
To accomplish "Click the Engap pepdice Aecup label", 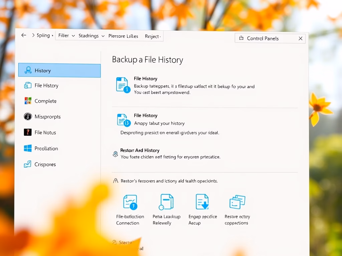I will [x=203, y=220].
